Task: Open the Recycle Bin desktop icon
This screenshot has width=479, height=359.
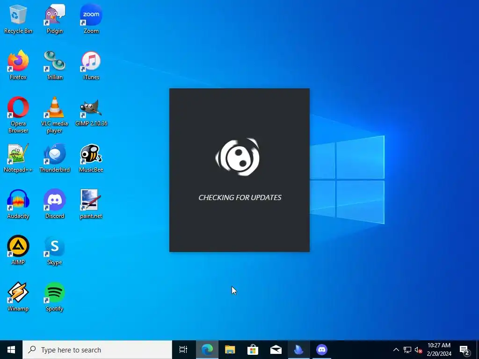Action: point(18,19)
